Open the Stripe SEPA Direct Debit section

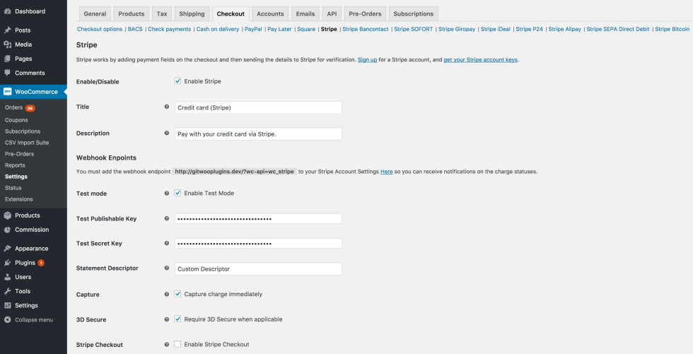(x=618, y=29)
